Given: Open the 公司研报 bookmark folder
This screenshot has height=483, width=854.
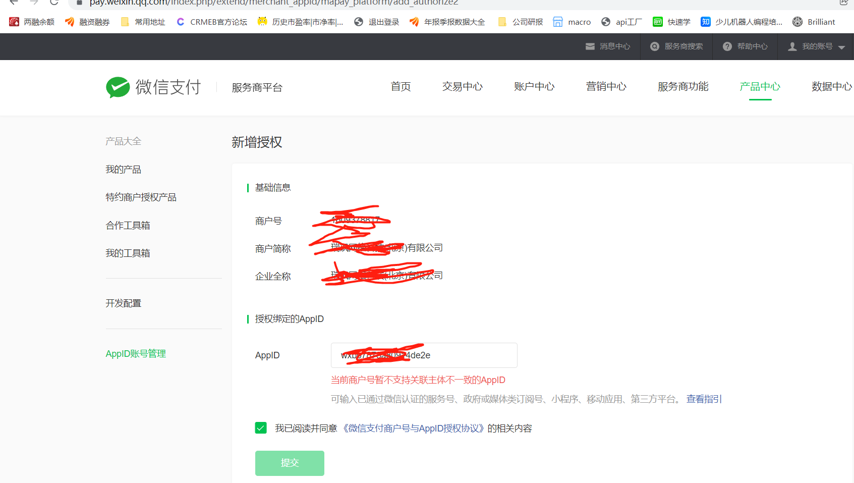Looking at the screenshot, I should [521, 22].
